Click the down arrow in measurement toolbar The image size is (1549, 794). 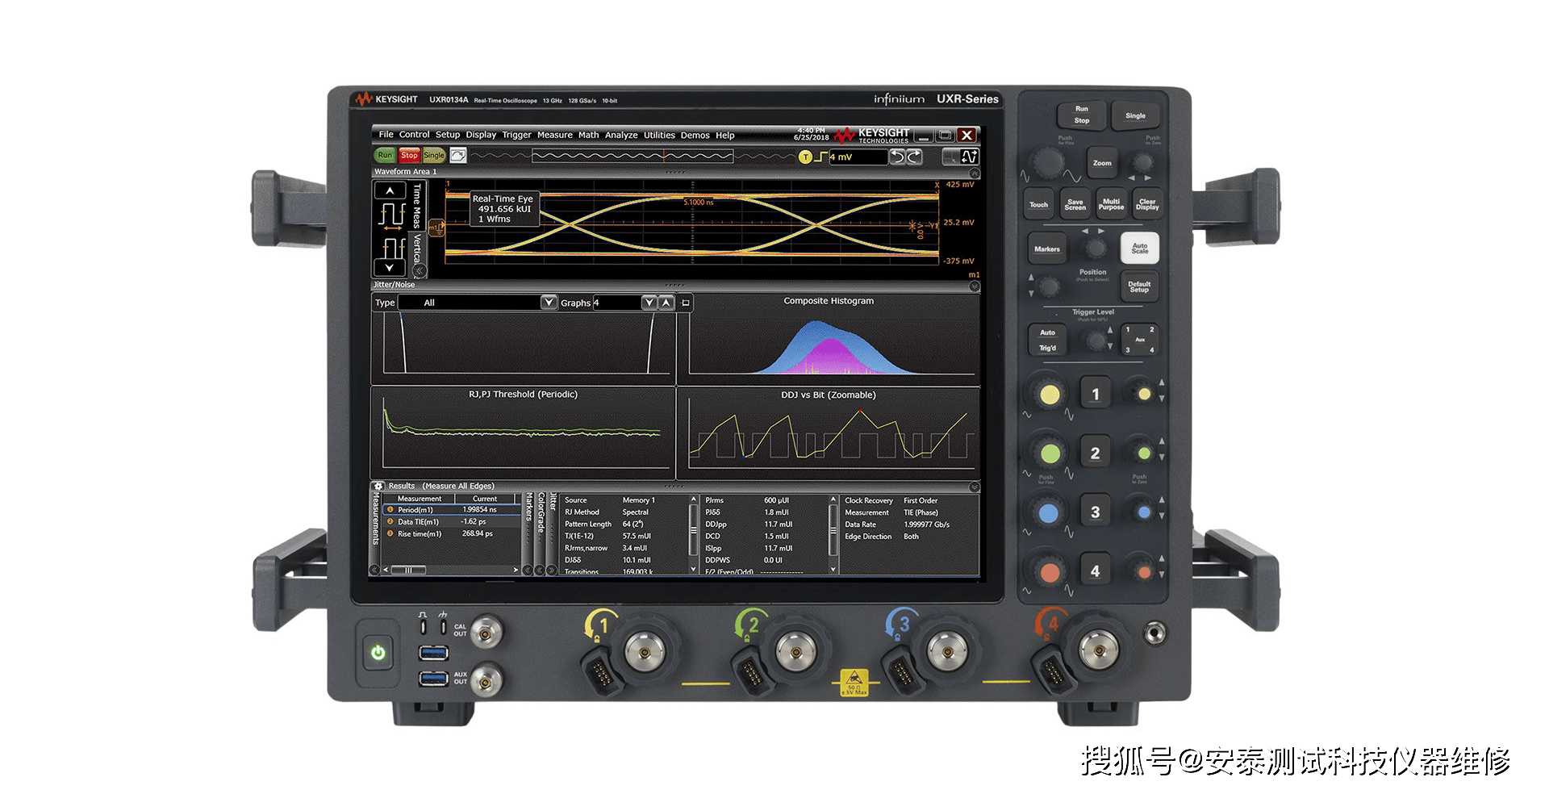[x=390, y=267]
